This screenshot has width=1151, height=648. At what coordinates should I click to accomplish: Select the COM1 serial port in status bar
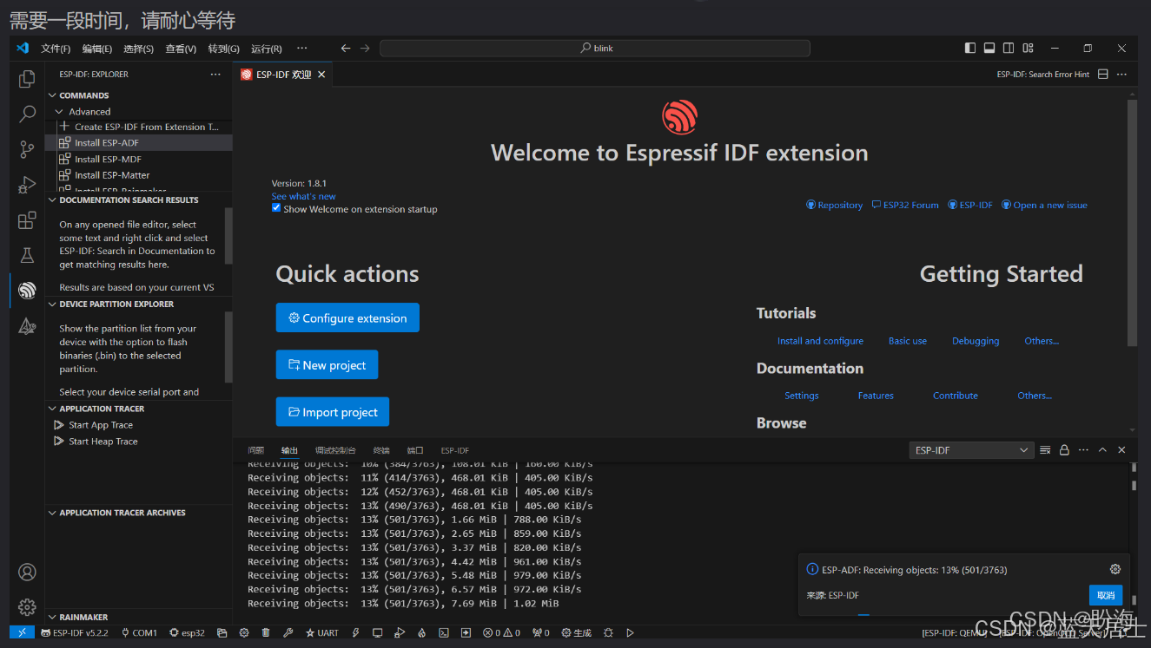140,632
